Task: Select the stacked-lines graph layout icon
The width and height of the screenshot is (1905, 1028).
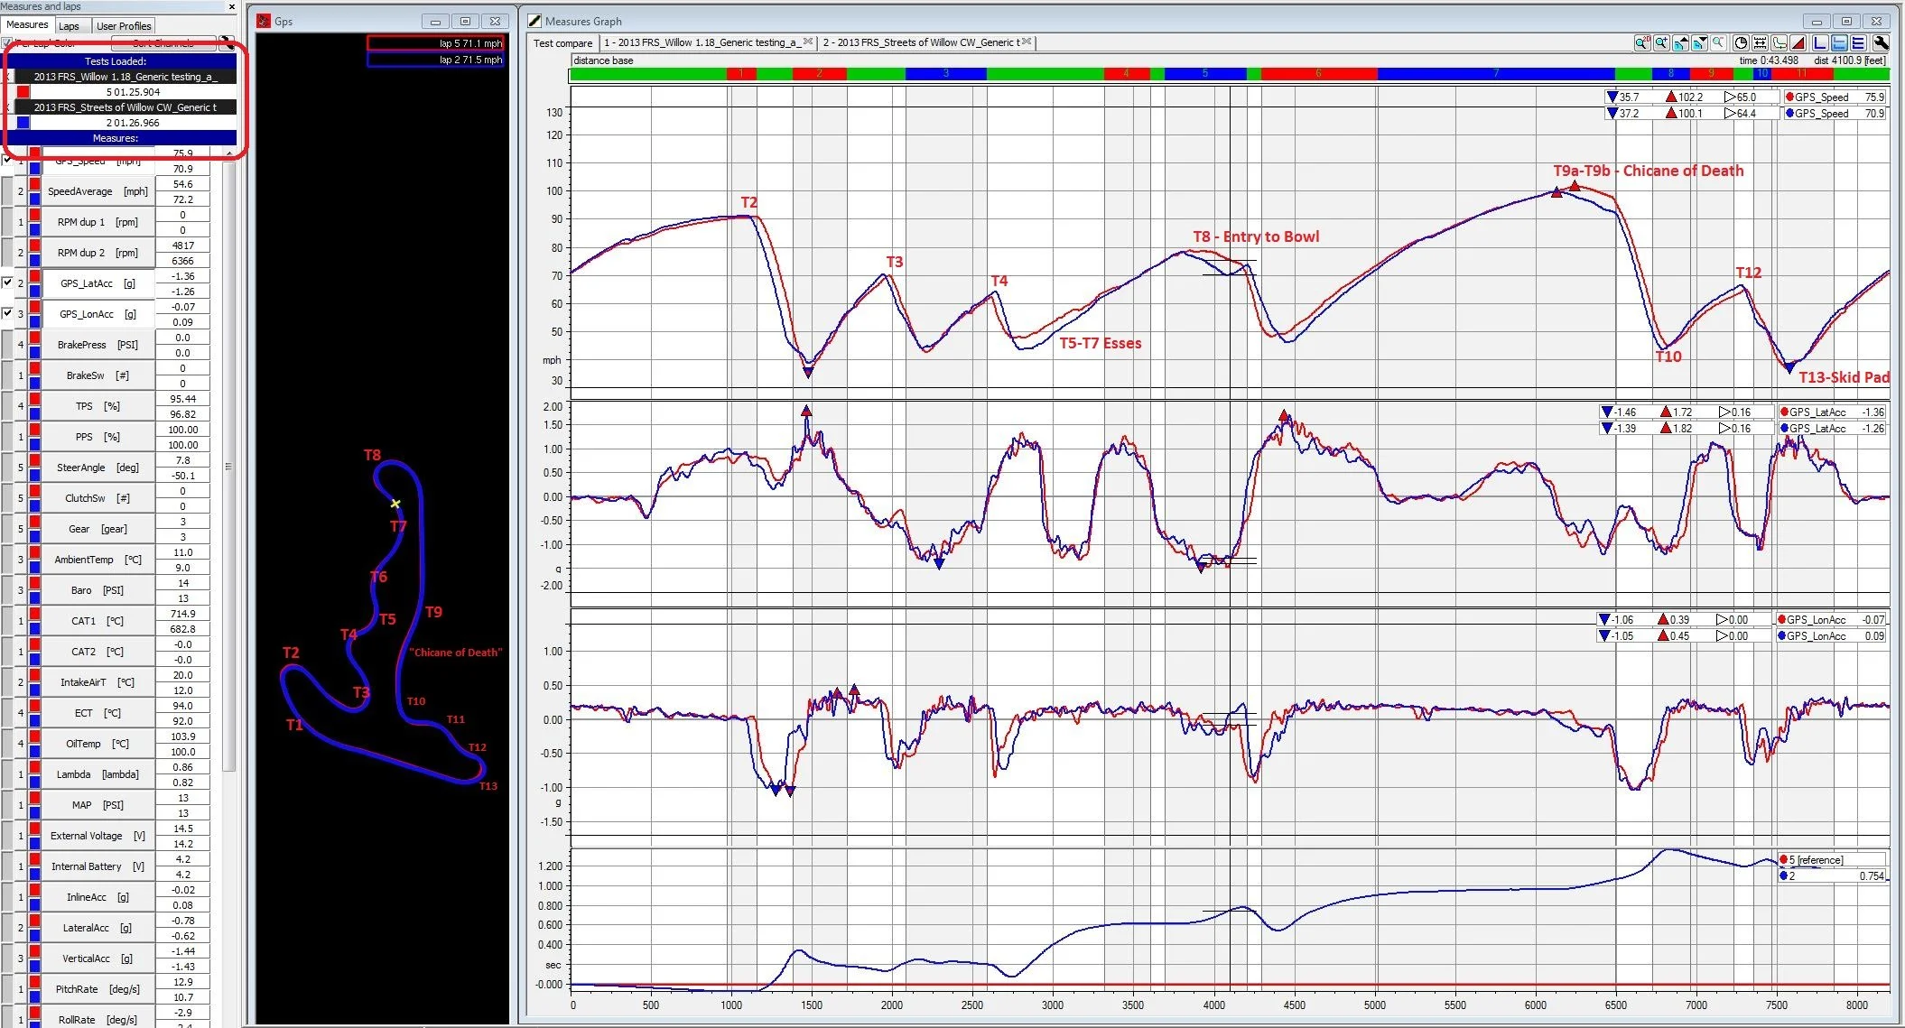Action: point(1858,42)
